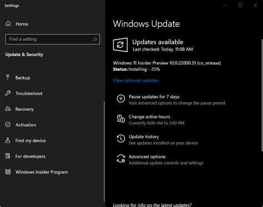This screenshot has height=207, width=263.
Task: Open Change active hours
Action: point(150,120)
